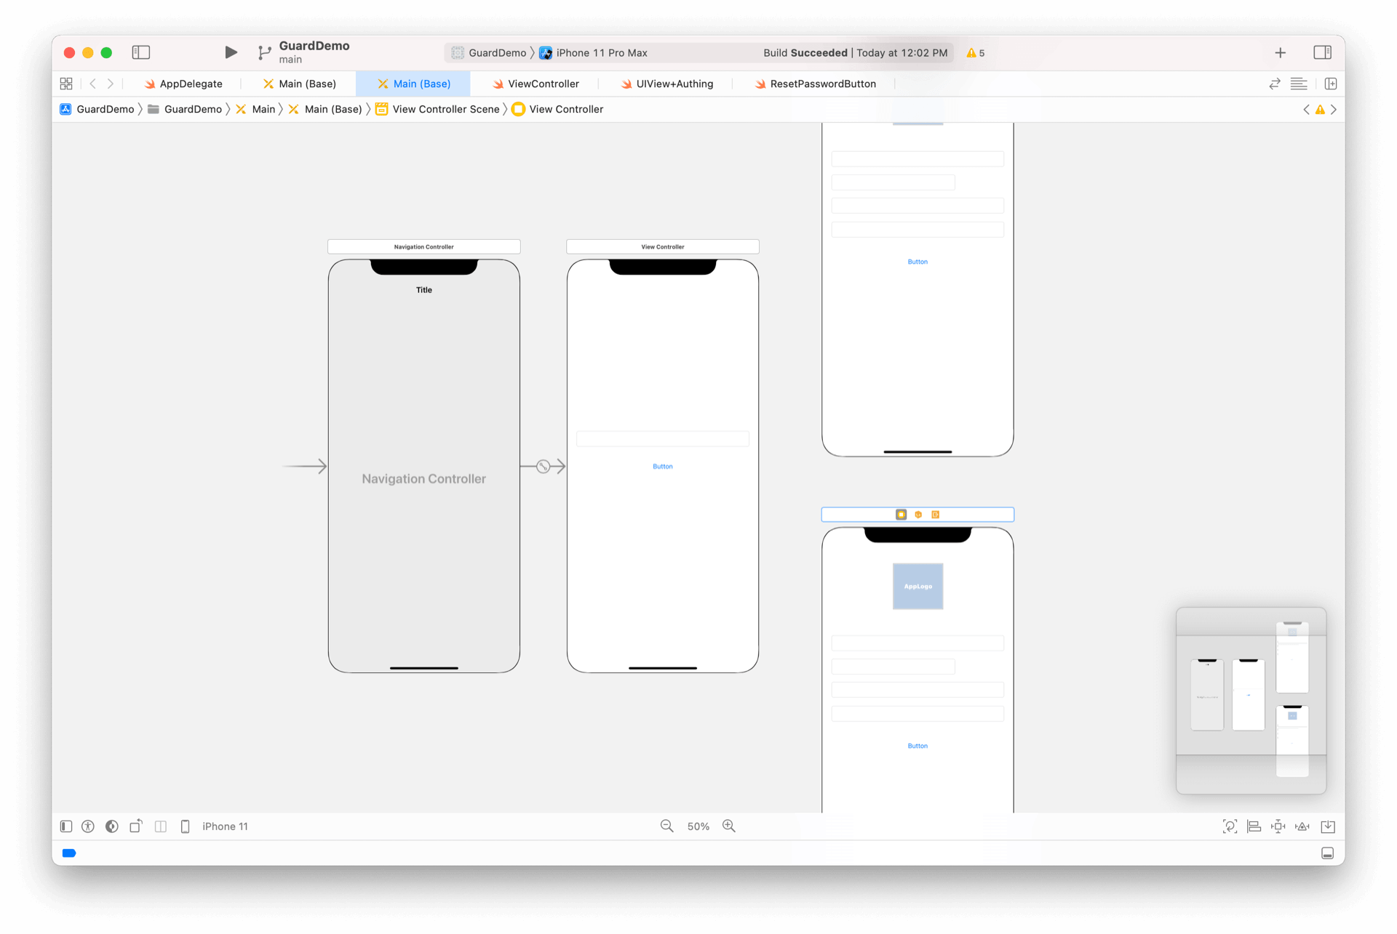Toggle the navigator sidebar
Viewport: 1397px width, 934px height.
point(140,52)
